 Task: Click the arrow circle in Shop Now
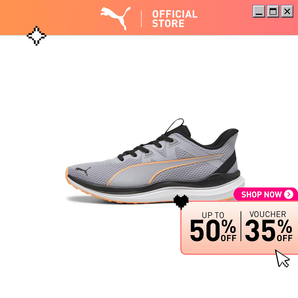[x=289, y=194]
